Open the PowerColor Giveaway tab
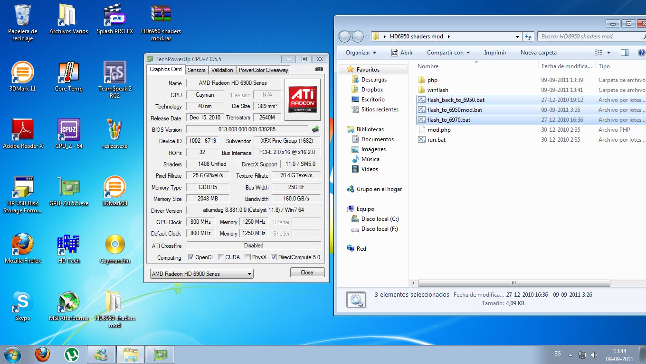Viewport: 646px width, 364px height. pyautogui.click(x=263, y=70)
